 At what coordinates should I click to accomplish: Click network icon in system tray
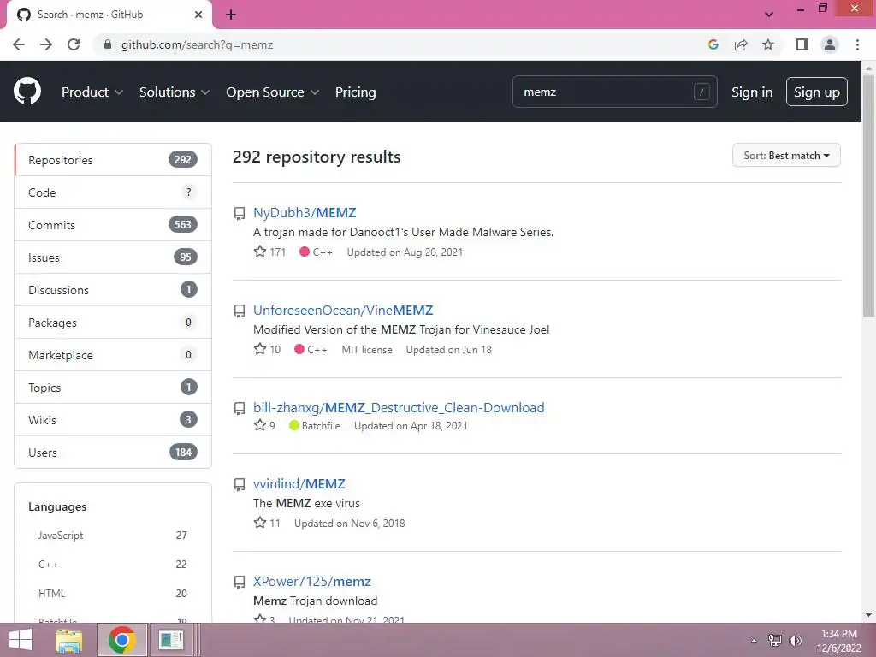[x=775, y=640]
